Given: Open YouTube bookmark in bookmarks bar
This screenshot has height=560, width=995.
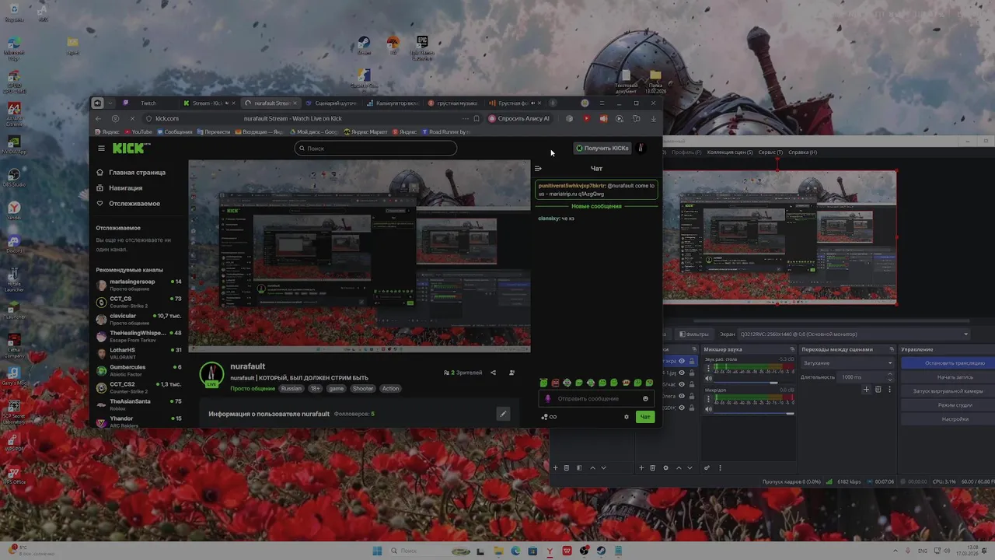Looking at the screenshot, I should coord(138,132).
